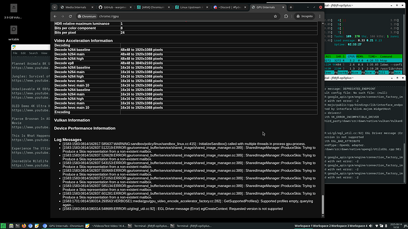Reload the chrome://gpu page
Image resolution: width=408 pixels, height=229 pixels.
coord(70,17)
